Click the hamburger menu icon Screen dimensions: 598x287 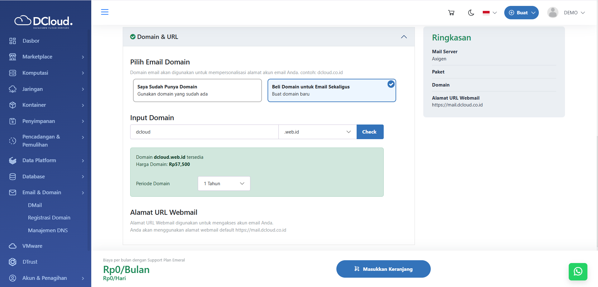point(105,12)
